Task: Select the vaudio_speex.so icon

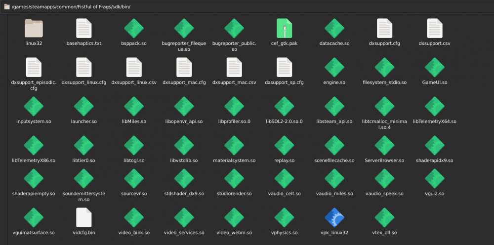Action: tap(384, 178)
